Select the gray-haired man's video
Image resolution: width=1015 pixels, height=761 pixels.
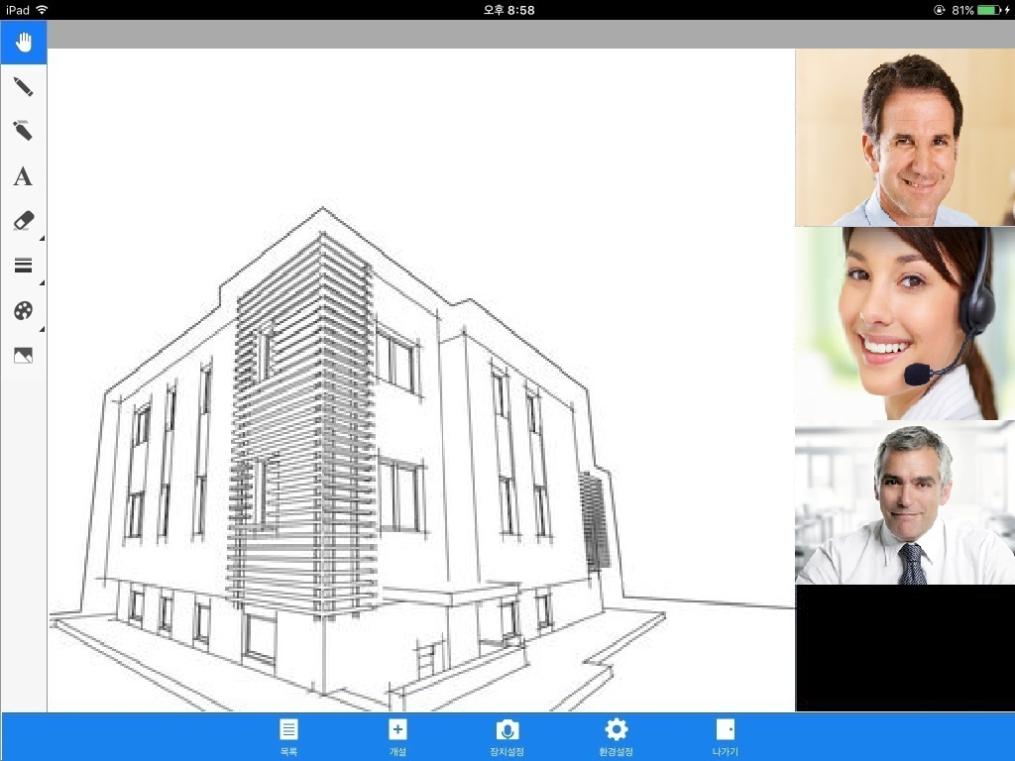tap(905, 504)
